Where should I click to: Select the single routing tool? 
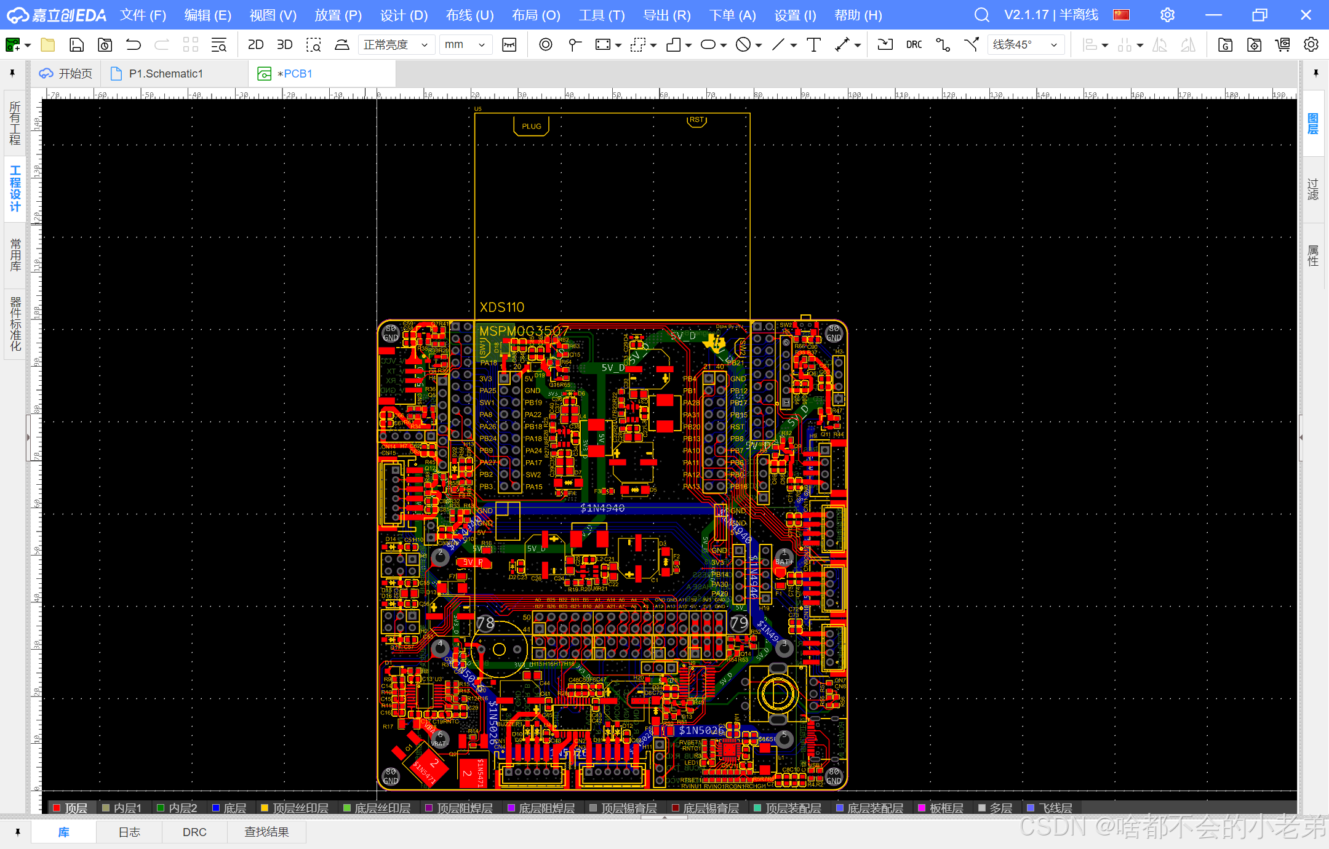tap(943, 45)
